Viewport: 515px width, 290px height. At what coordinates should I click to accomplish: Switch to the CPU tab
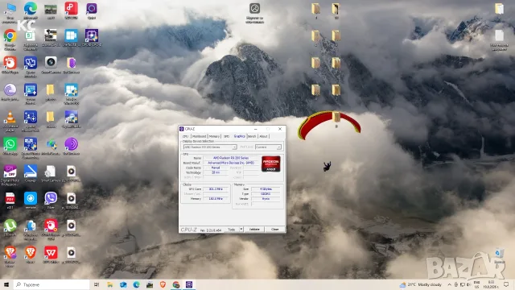pyautogui.click(x=186, y=136)
